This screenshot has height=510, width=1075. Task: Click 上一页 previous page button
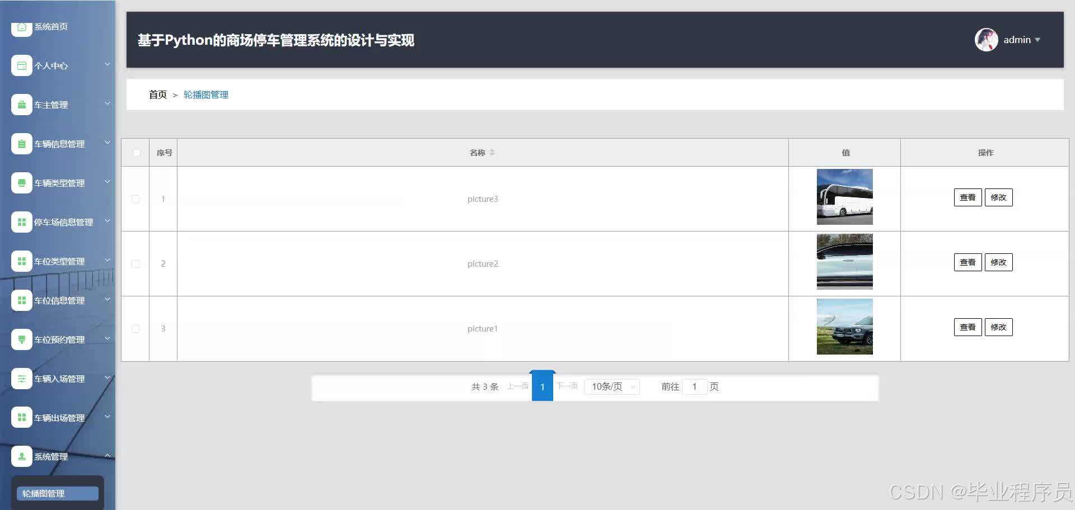pyautogui.click(x=518, y=386)
